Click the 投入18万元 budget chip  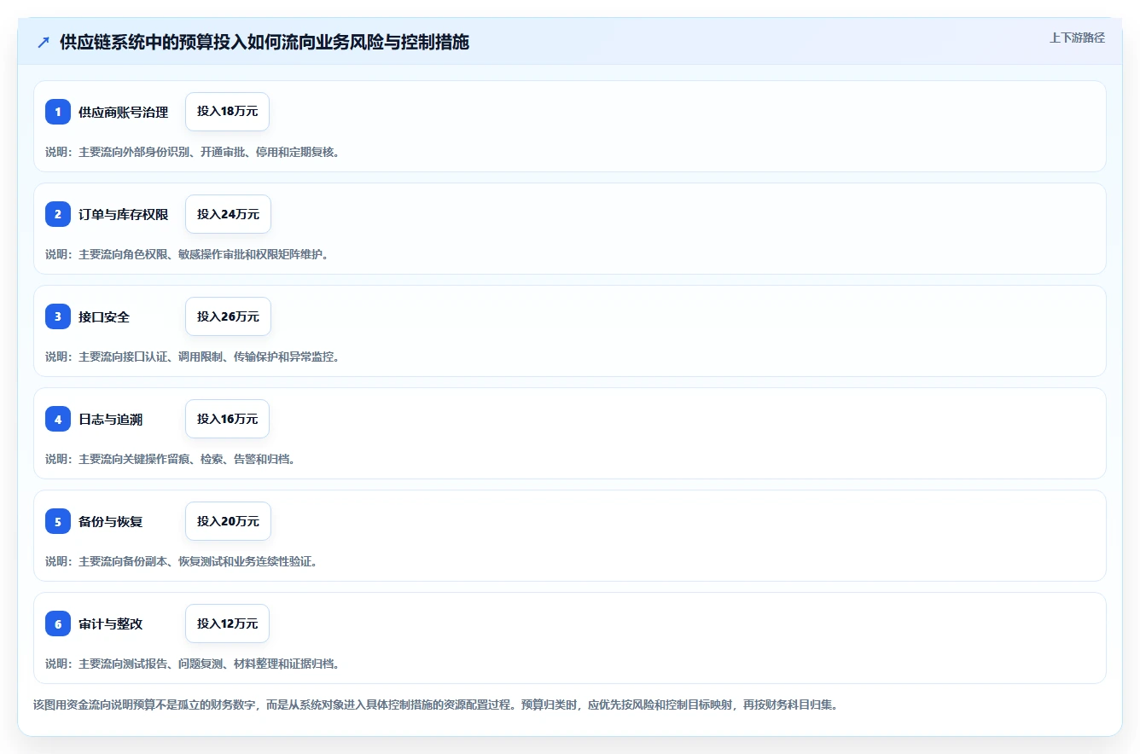tap(228, 112)
